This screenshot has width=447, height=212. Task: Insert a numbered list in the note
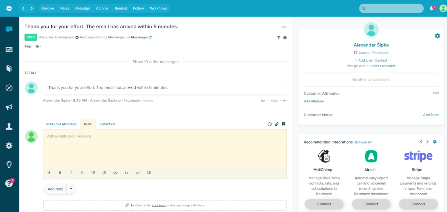pos(104,173)
